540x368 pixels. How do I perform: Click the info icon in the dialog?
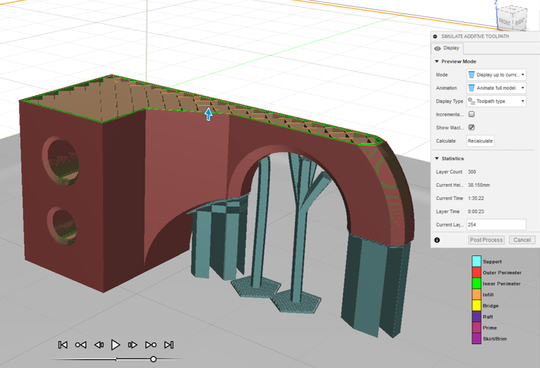click(437, 240)
